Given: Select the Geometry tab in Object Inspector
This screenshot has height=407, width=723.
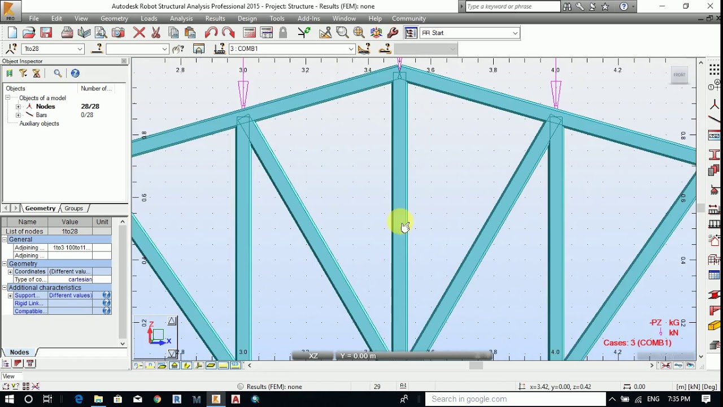Looking at the screenshot, I should [40, 208].
